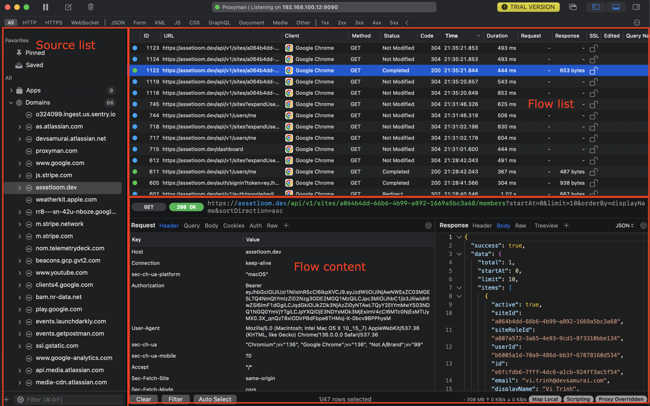Viewport: 650px width, 406px height.
Task: Select the JSON filter tab
Action: (117, 23)
